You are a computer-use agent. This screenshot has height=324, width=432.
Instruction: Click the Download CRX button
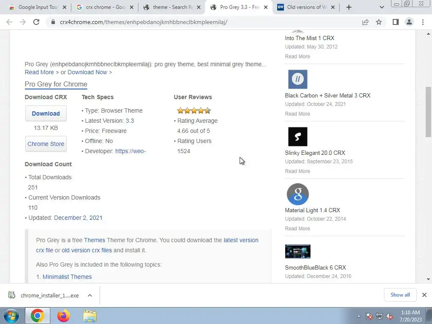coord(46,113)
